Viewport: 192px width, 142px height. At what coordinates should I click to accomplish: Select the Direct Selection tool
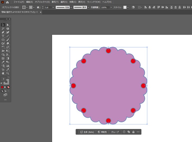(x=8, y=25)
